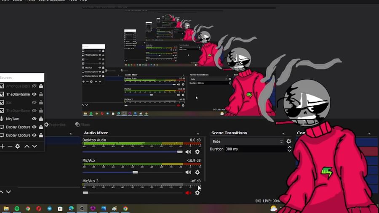Open Opera browser from taskbar
This screenshot has height=213, width=379.
coord(39,209)
